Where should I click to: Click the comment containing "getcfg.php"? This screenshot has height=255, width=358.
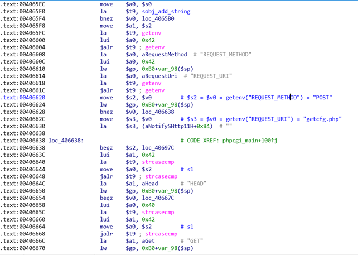[x=261, y=119]
